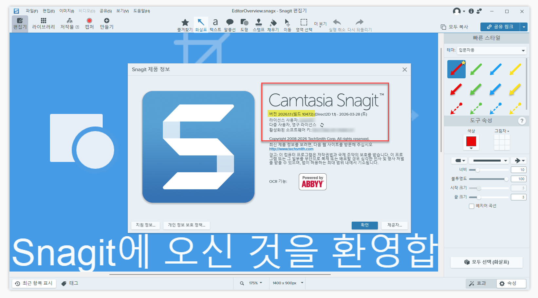Click the 너비 value field showing 10
This screenshot has height=298, width=538.
click(519, 170)
